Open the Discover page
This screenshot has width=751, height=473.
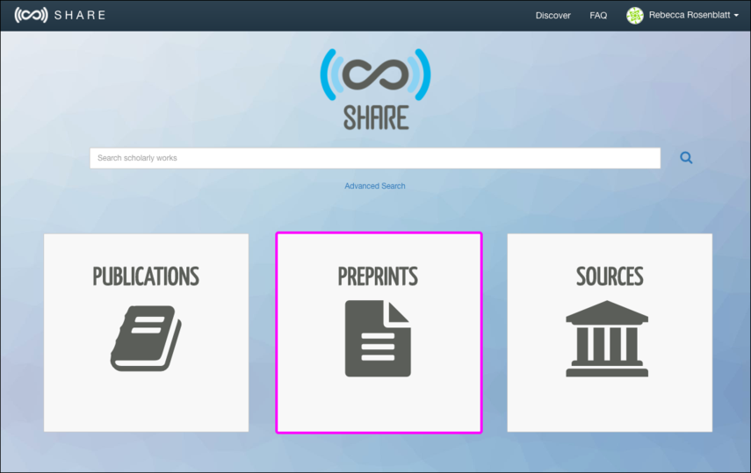click(x=552, y=15)
